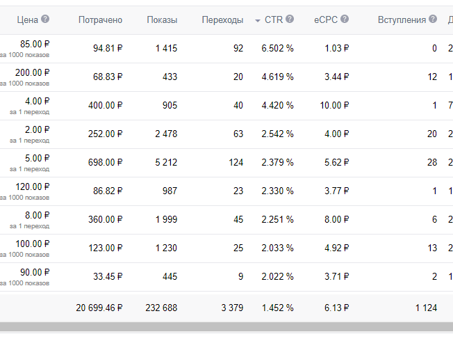The image size is (453, 341).
Task: Click the Вступления column header label
Action: (x=402, y=20)
